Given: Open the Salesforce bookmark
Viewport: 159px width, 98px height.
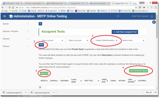Looking at the screenshot, I should (x=102, y=11).
